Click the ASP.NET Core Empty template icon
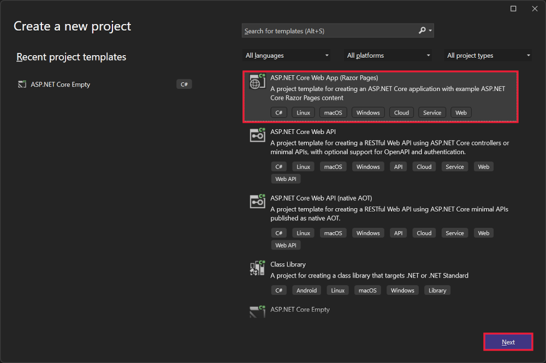 pos(257,311)
